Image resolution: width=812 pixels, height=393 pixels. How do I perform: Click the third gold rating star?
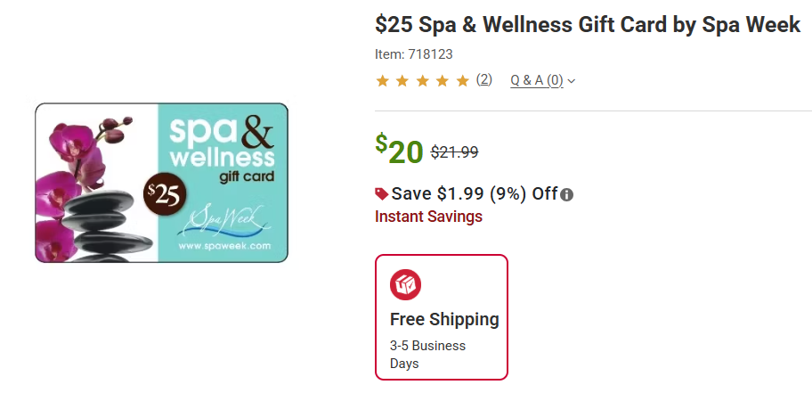(422, 81)
